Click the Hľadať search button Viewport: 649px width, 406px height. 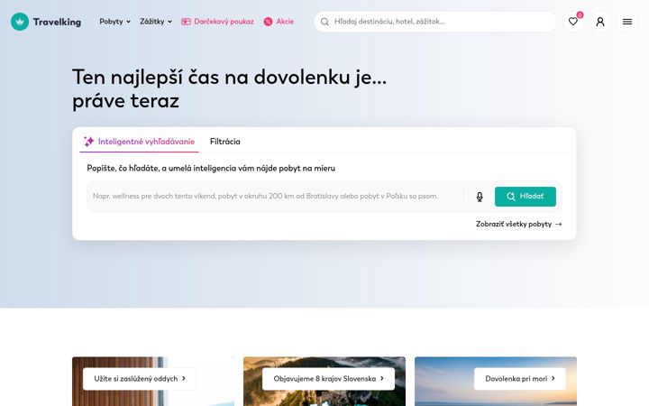(x=526, y=197)
